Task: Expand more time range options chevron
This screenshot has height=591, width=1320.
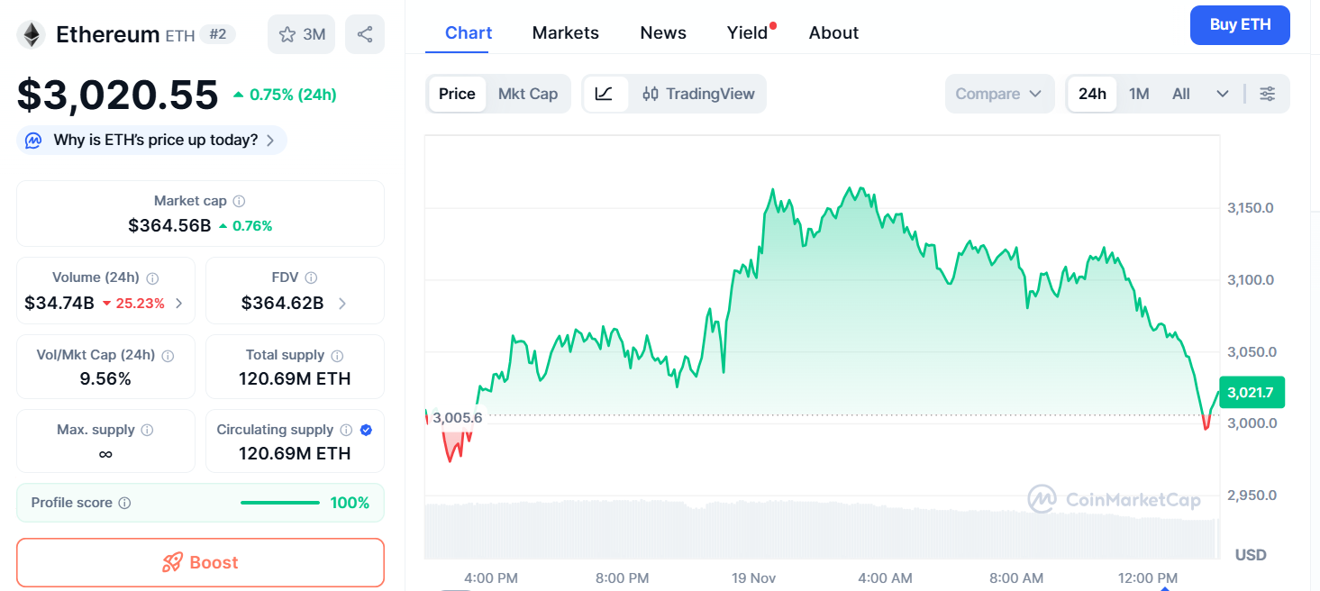Action: coord(1223,94)
